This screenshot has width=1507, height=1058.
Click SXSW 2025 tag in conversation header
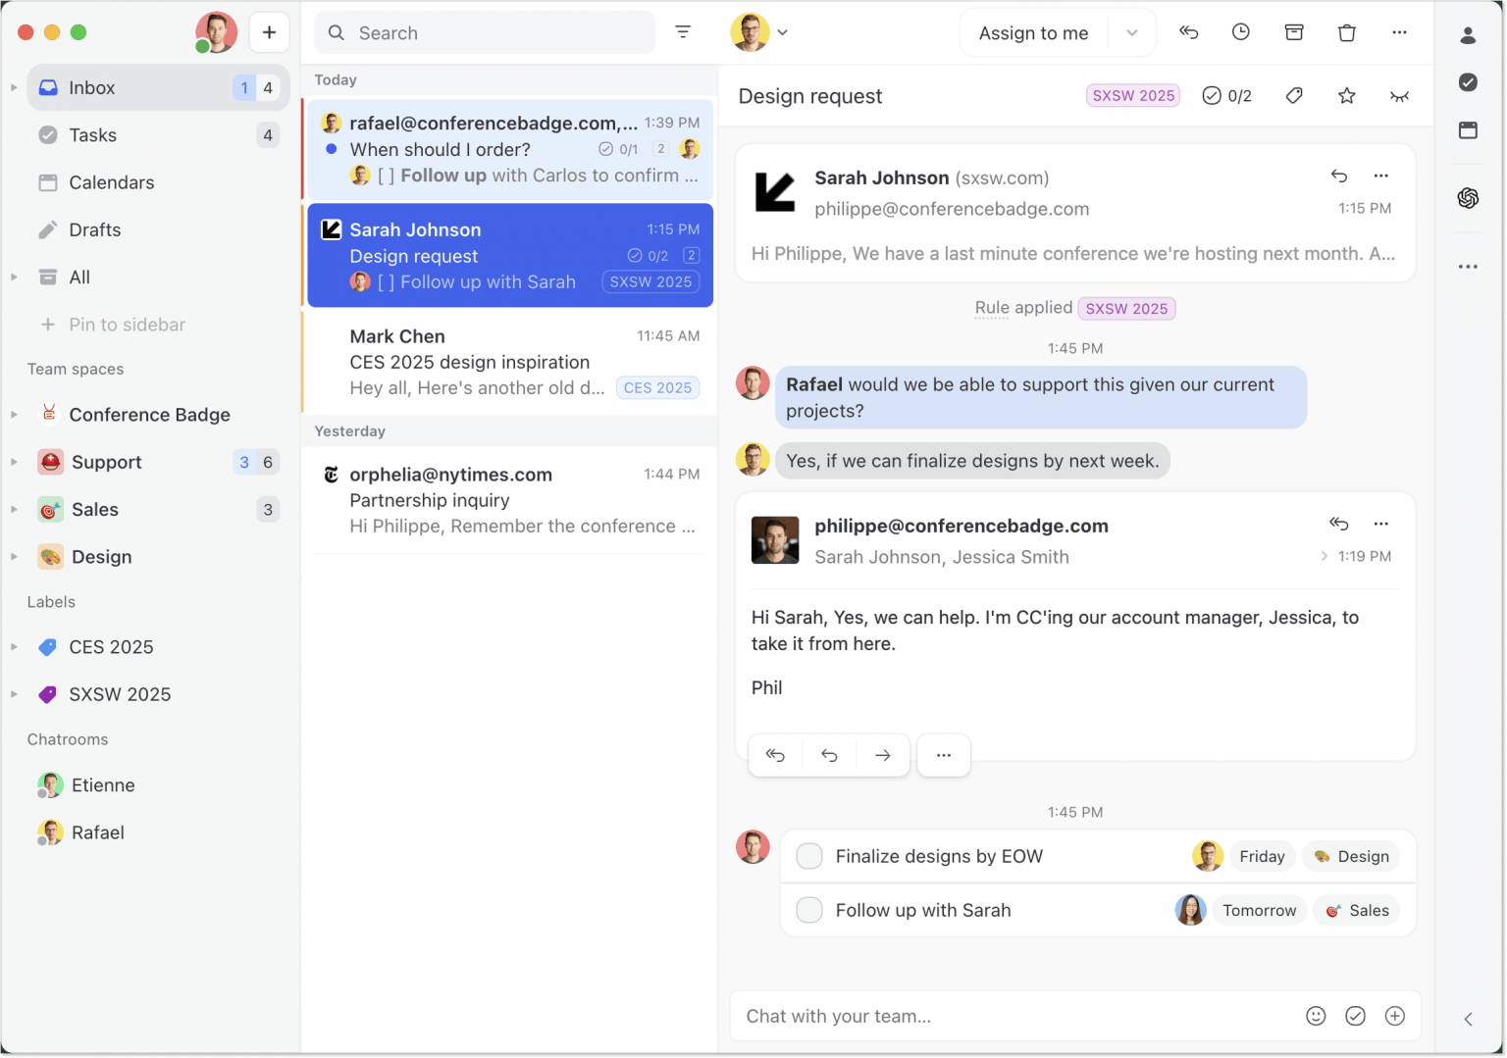[x=1133, y=95]
